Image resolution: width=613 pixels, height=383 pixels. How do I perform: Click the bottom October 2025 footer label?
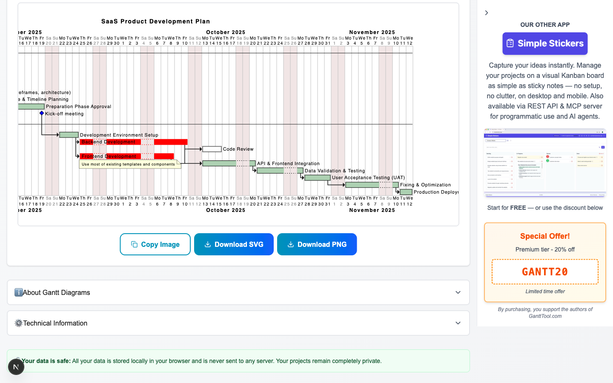pyautogui.click(x=226, y=210)
